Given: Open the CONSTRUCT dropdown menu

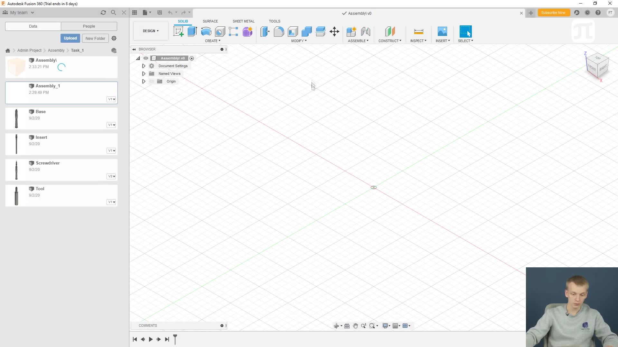Looking at the screenshot, I should (x=390, y=41).
